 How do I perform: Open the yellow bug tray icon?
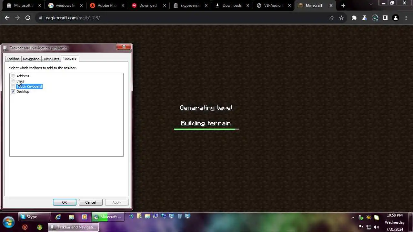(369, 217)
